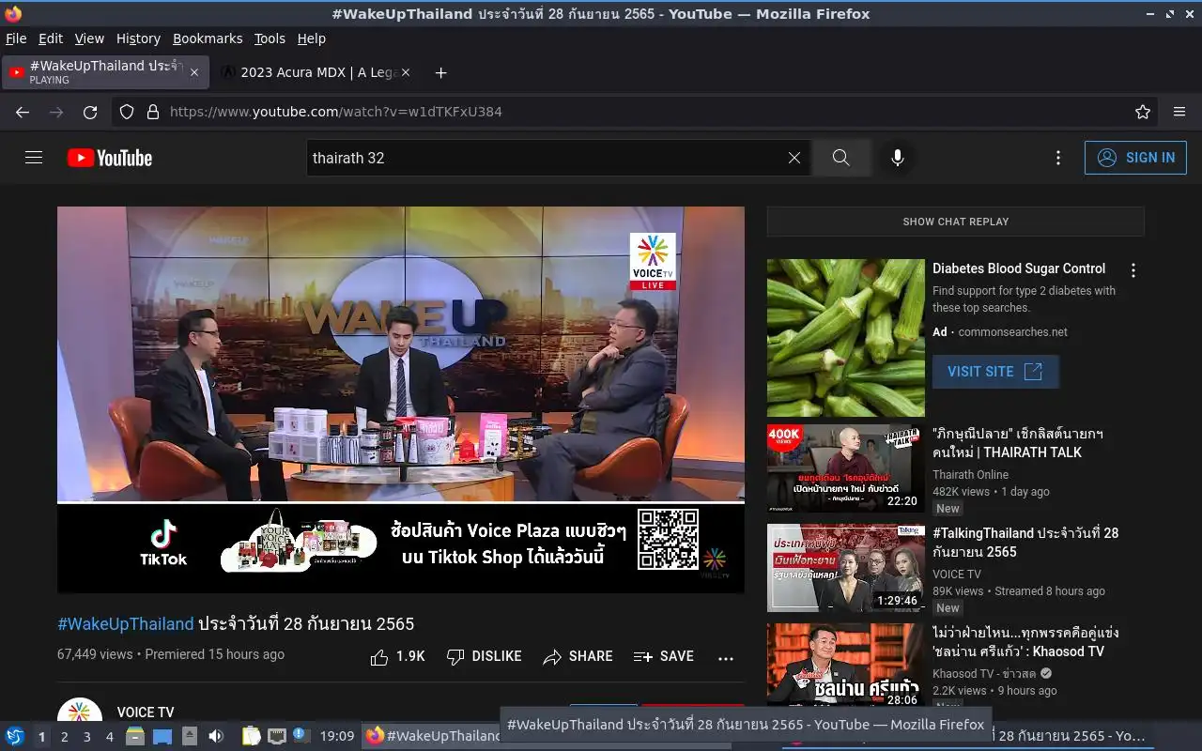
Task: Click the #TalkingThailand video title
Action: tap(1025, 543)
